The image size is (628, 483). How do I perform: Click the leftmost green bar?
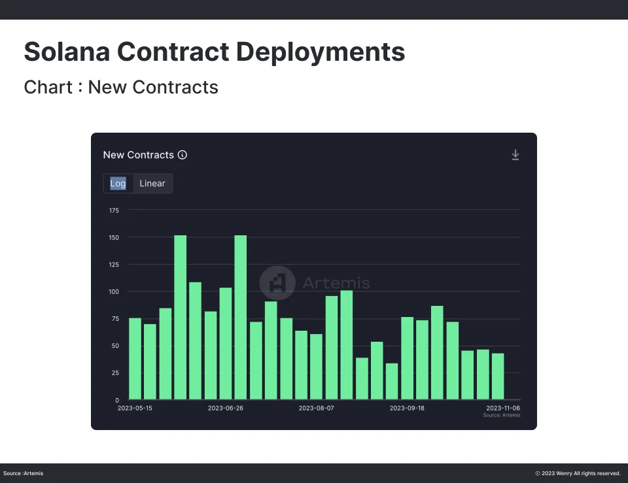pos(135,358)
